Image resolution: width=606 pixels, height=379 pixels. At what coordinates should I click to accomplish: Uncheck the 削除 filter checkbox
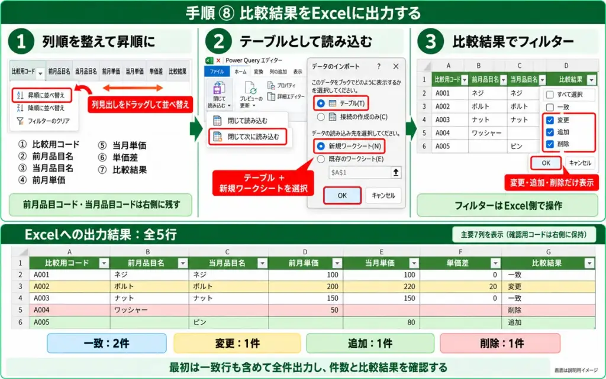(550, 144)
